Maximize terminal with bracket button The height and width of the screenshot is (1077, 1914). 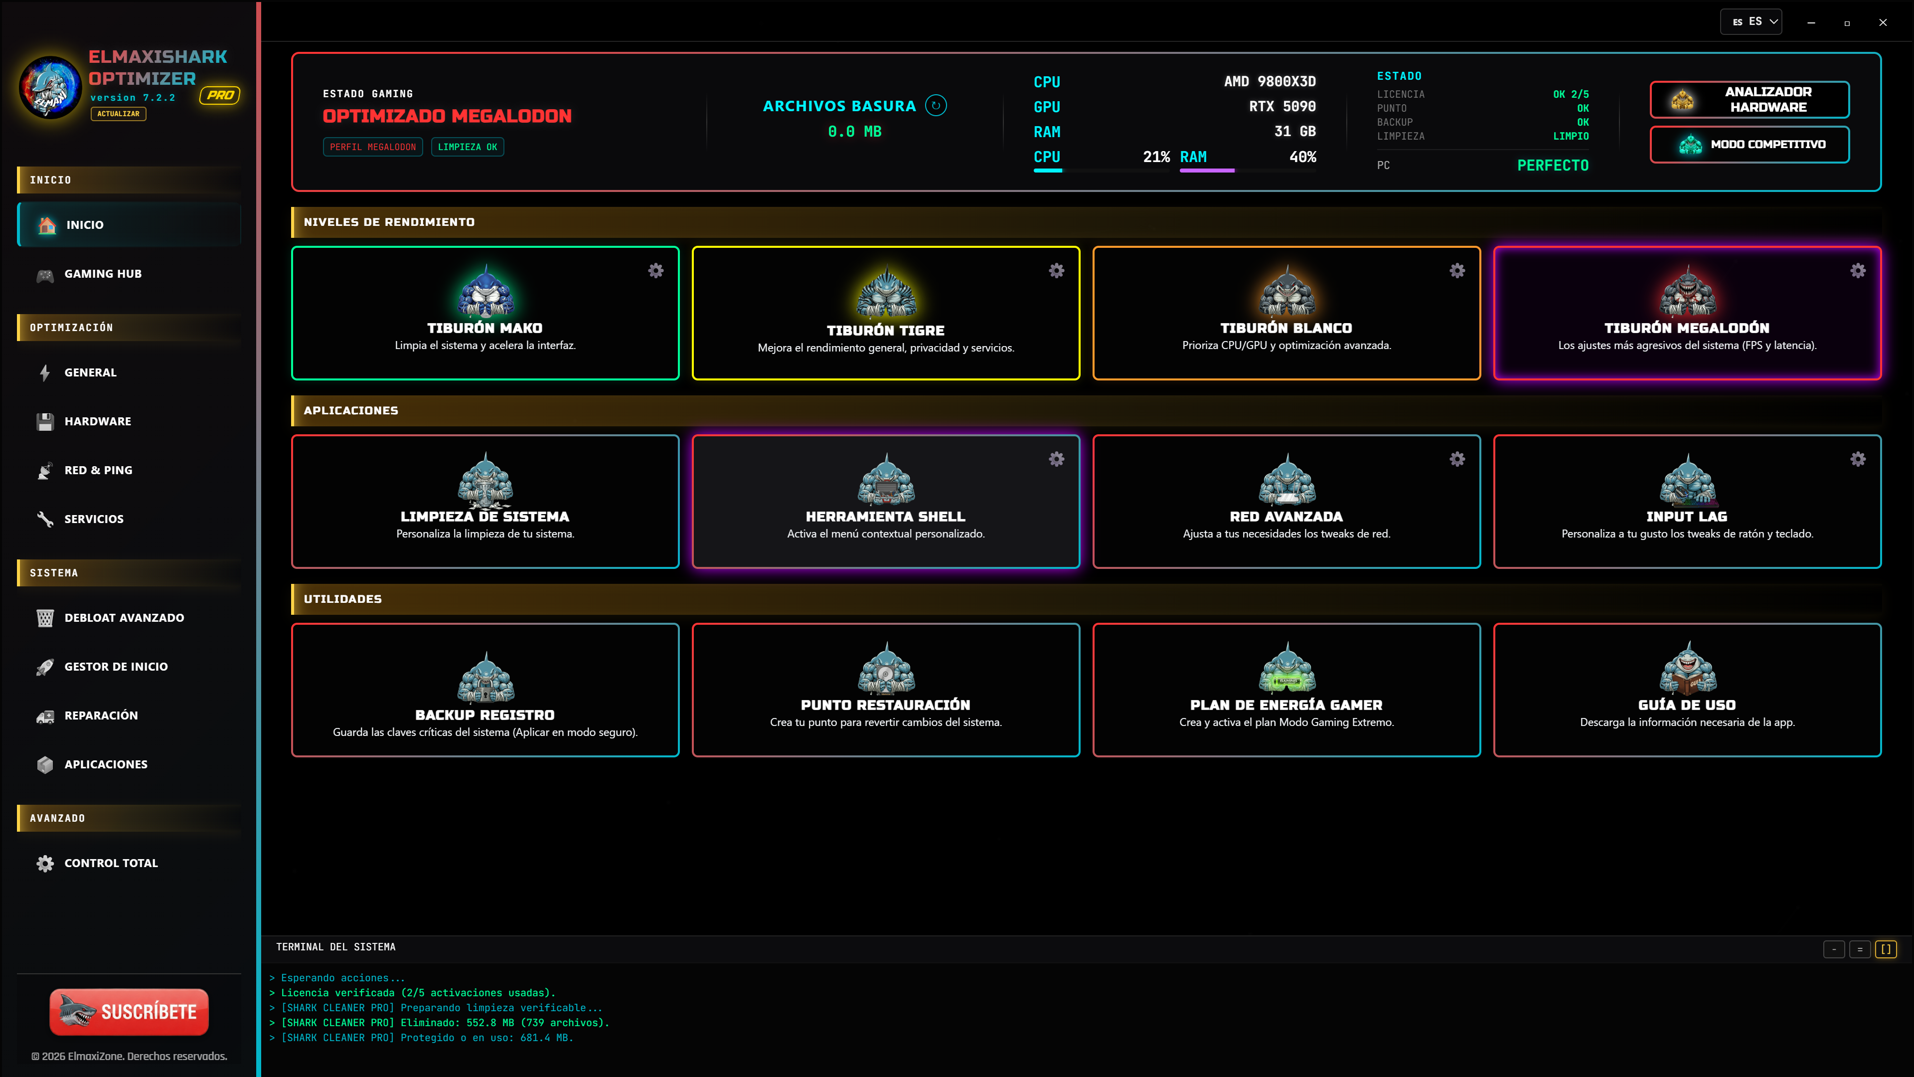[x=1886, y=949]
